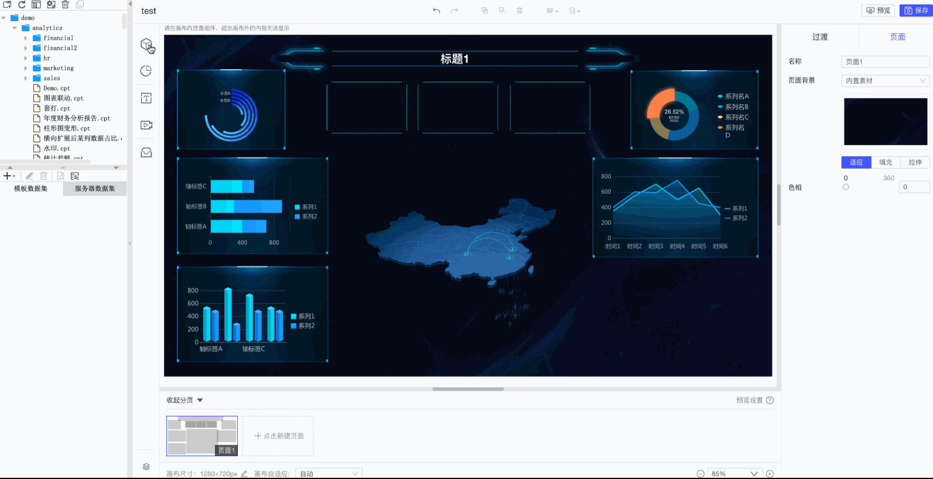933x479 pixels.
Task: Switch to the 页面 tab
Action: (897, 37)
